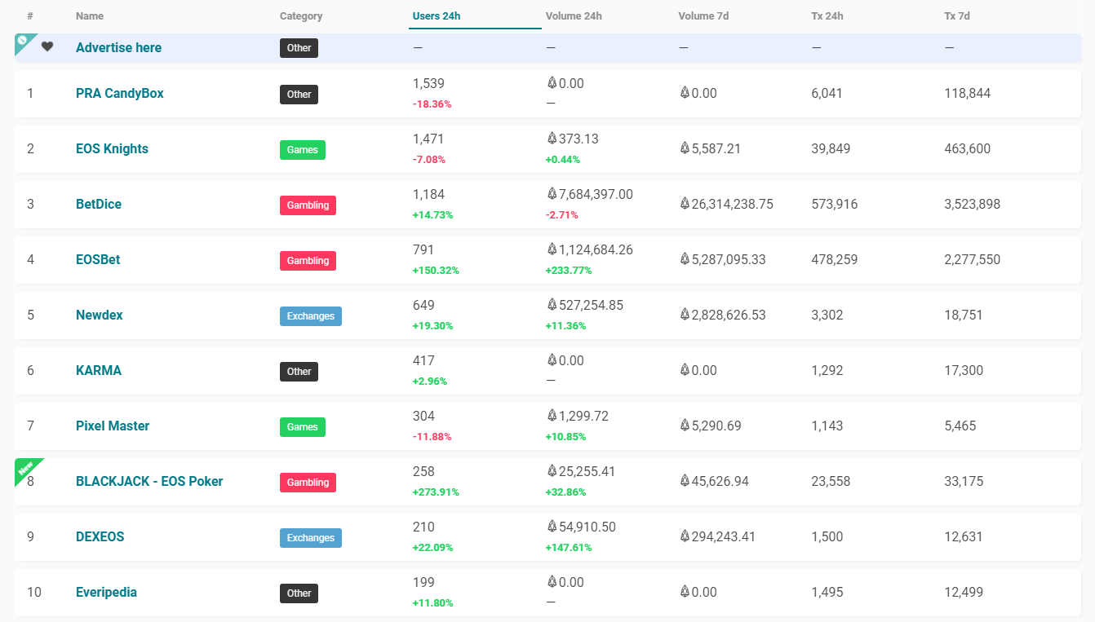Click DEXEOS volume change +147.61%
Viewport: 1095px width, 622px height.
(x=569, y=547)
